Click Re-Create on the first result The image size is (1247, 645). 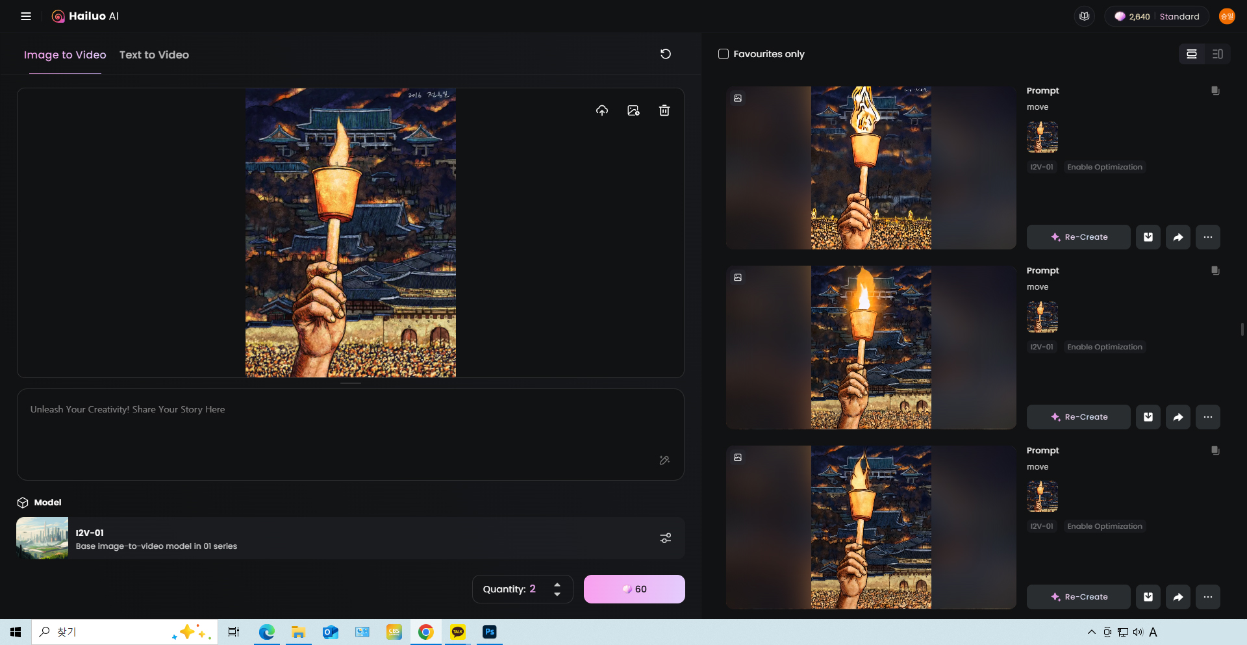pyautogui.click(x=1079, y=237)
